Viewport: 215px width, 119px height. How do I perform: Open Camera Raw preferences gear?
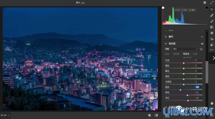tap(205, 3)
